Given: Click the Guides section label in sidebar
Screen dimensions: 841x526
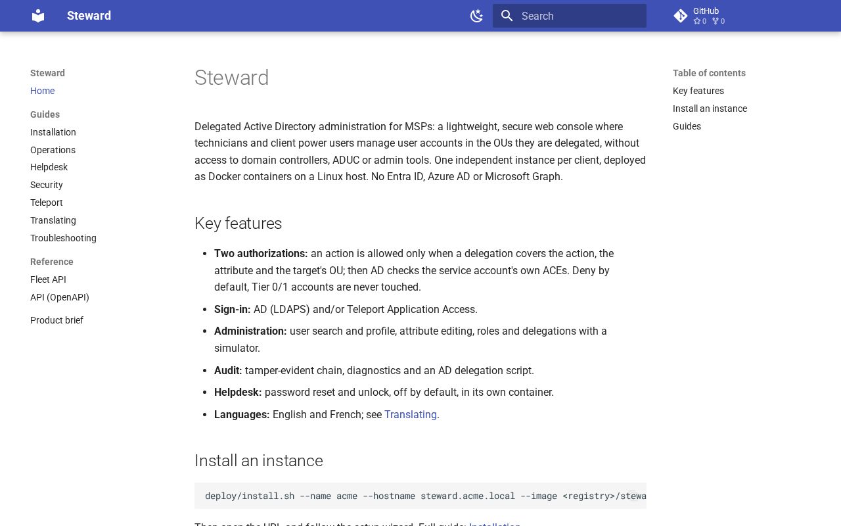Looking at the screenshot, I should (x=45, y=114).
